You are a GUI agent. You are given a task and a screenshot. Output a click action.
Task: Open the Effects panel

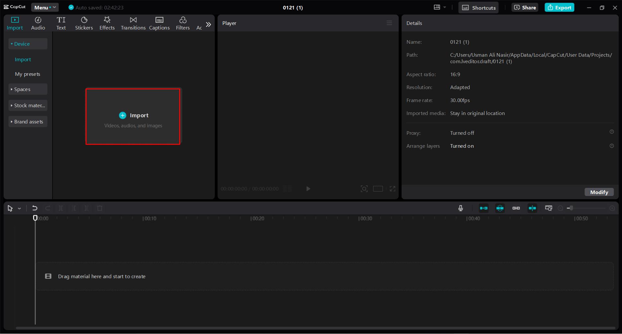(x=107, y=23)
